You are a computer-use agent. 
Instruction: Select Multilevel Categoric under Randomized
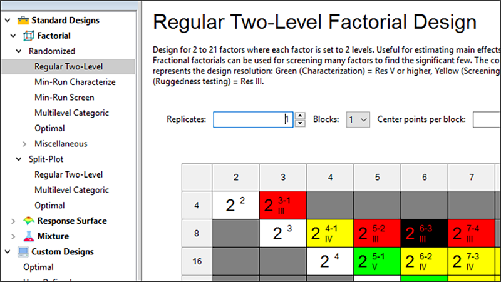(71, 113)
